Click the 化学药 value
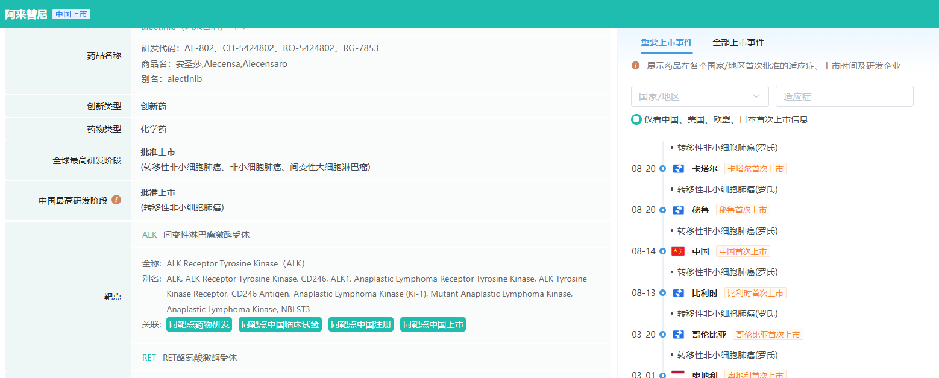Image resolution: width=939 pixels, height=378 pixels. [154, 129]
